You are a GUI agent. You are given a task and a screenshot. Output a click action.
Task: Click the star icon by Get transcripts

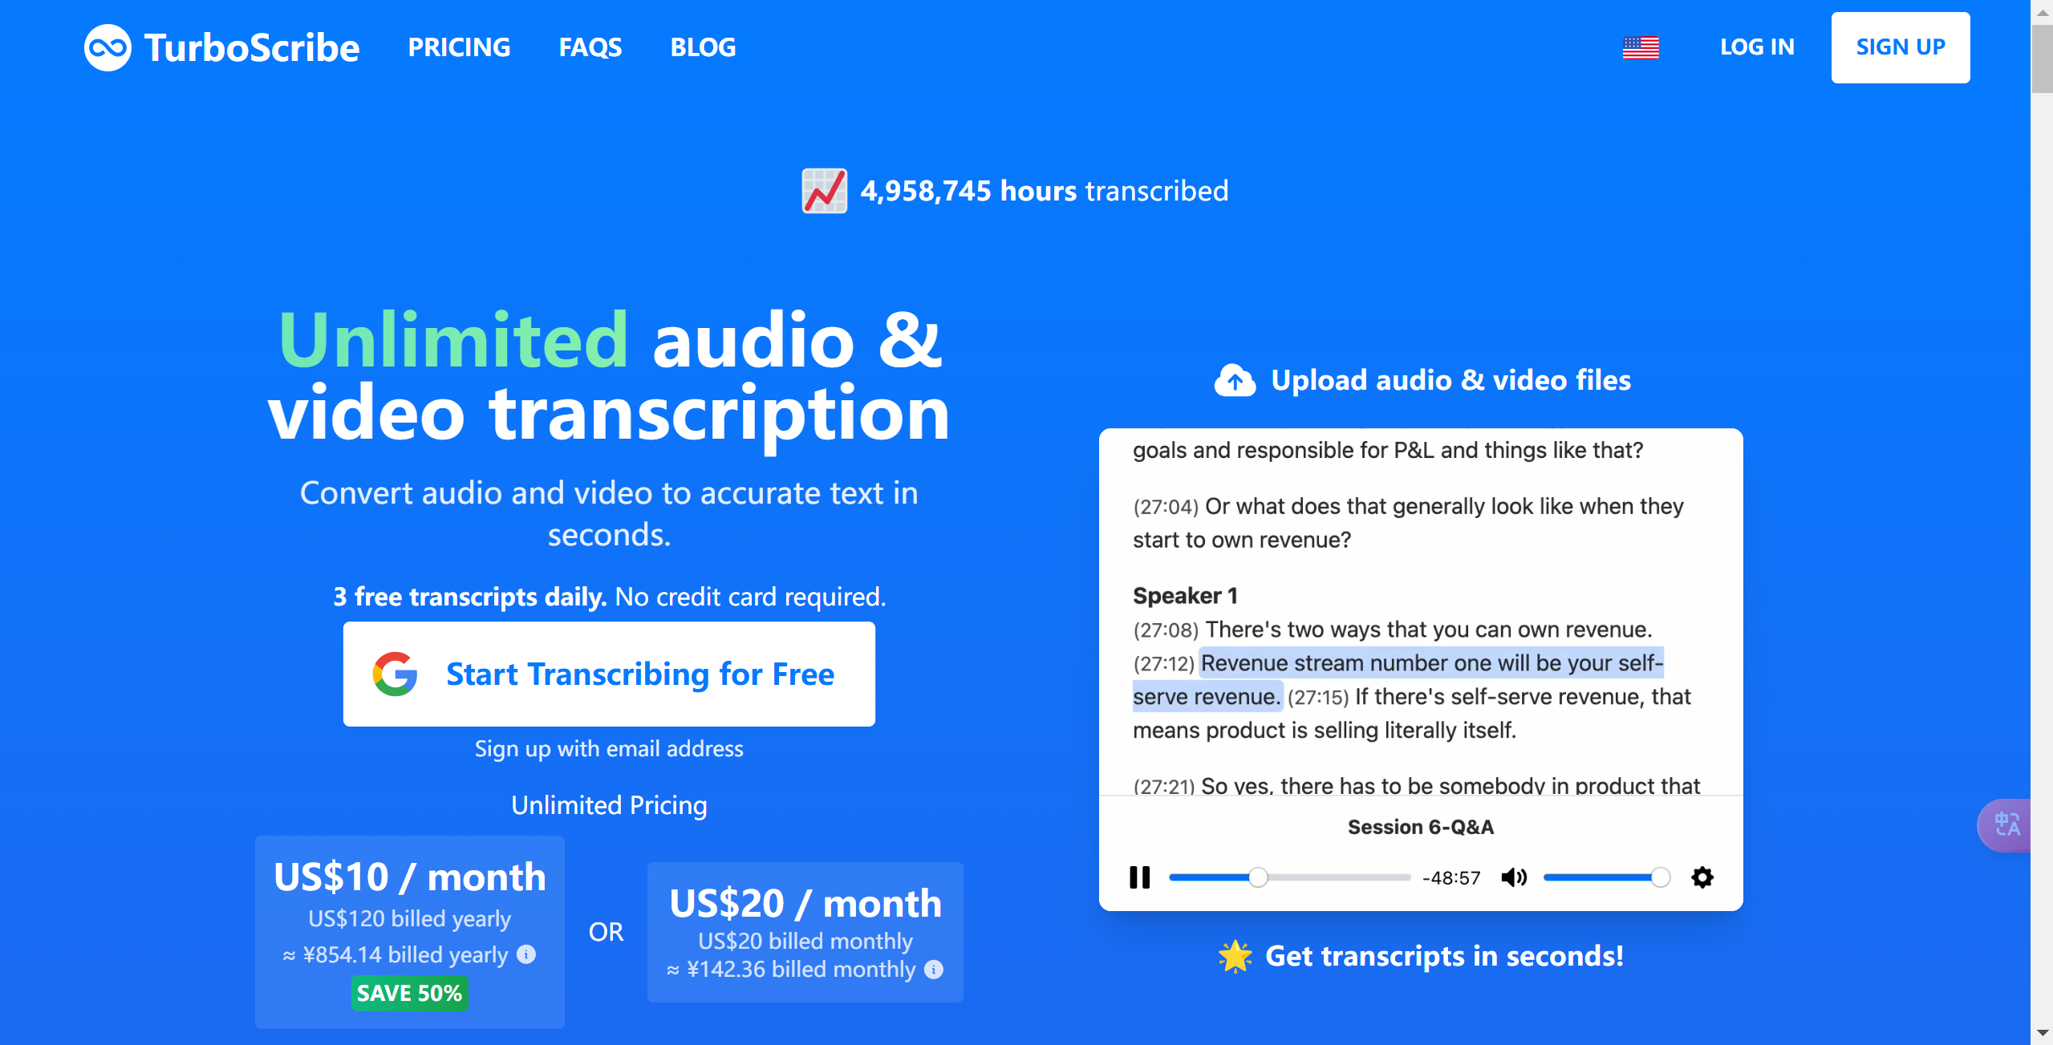(1235, 956)
